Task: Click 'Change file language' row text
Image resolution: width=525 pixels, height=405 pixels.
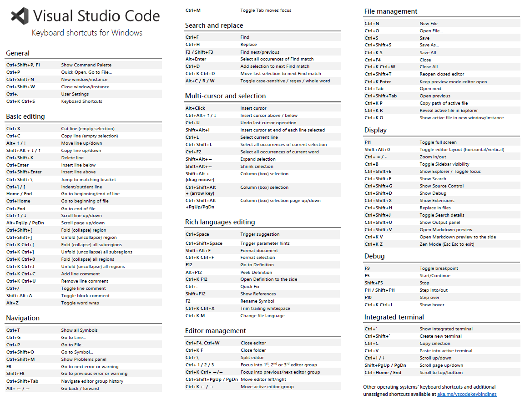Action: pyautogui.click(x=262, y=316)
